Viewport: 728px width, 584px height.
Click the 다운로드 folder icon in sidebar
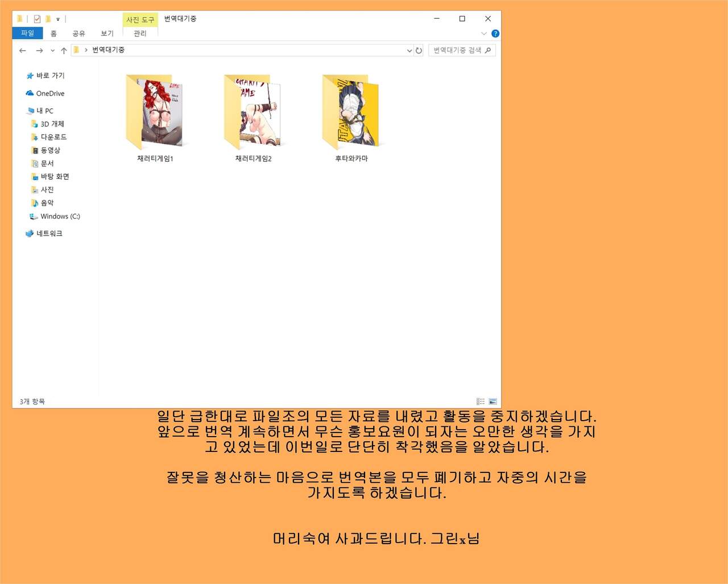(x=34, y=137)
